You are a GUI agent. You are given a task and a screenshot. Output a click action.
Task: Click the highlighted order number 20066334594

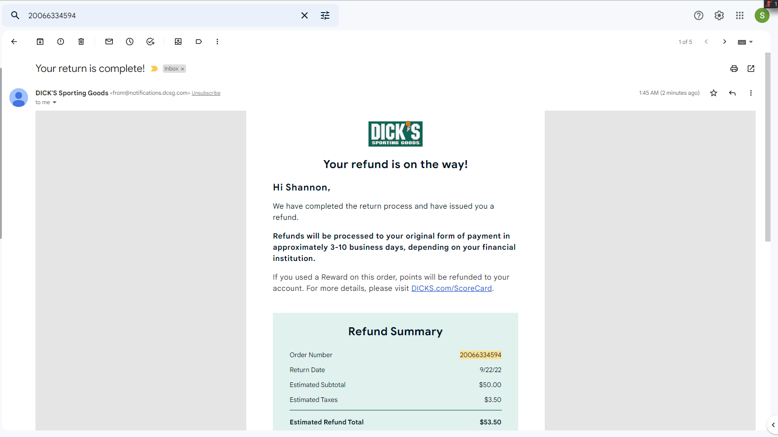(480, 355)
